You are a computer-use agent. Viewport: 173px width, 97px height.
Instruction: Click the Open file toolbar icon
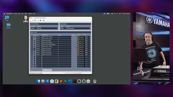pyautogui.click(x=33, y=20)
